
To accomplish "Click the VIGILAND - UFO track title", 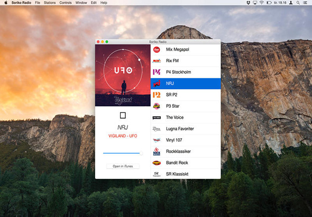I will [x=123, y=136].
